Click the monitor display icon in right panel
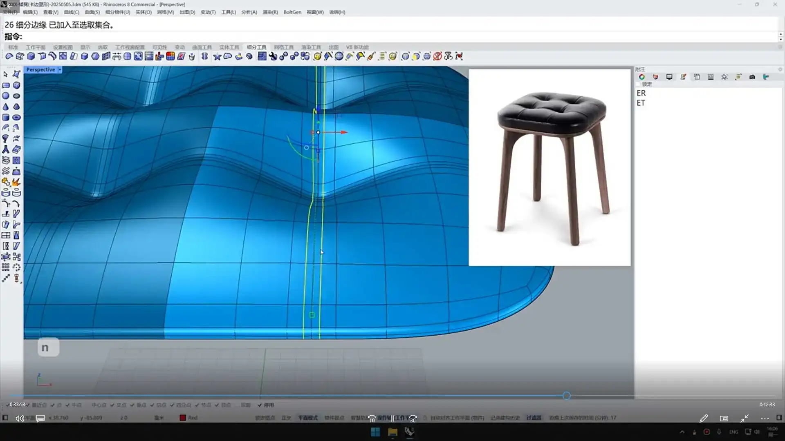 669,77
